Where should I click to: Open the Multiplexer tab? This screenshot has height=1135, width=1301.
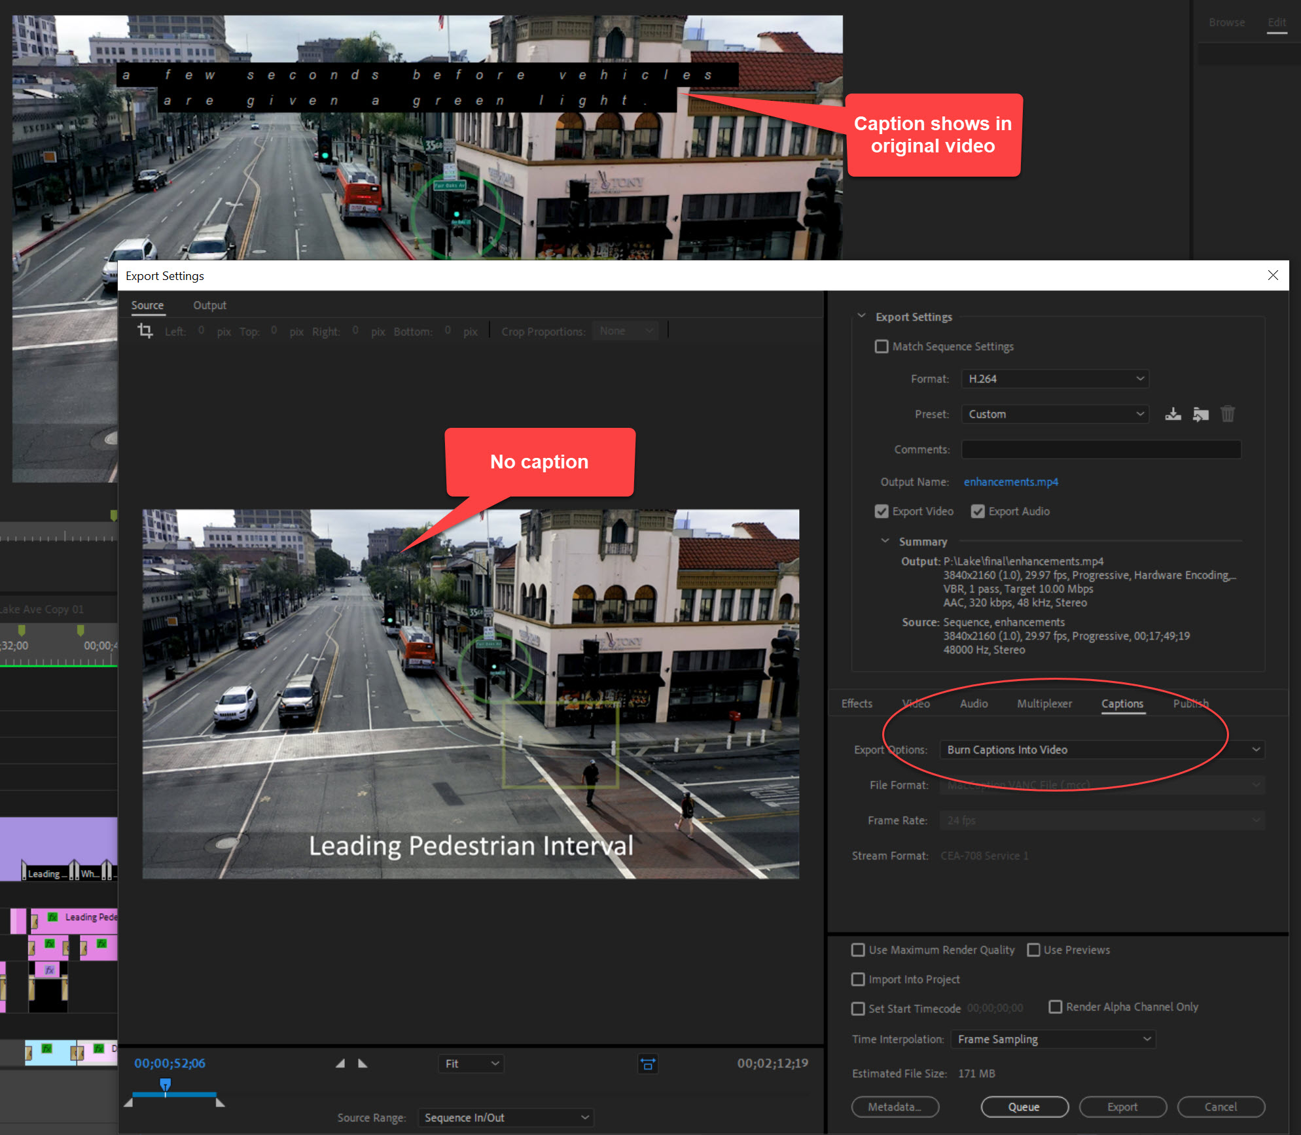tap(1044, 703)
